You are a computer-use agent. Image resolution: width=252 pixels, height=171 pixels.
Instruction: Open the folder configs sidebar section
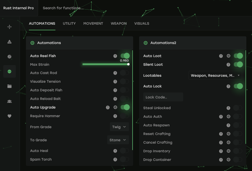(10, 86)
